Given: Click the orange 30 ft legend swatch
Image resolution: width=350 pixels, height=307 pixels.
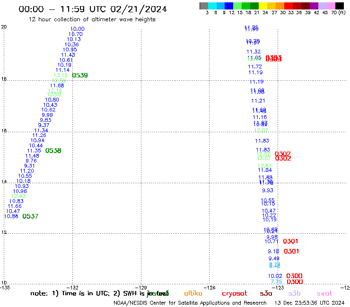Looking at the screenshot, I should click(x=280, y=6).
